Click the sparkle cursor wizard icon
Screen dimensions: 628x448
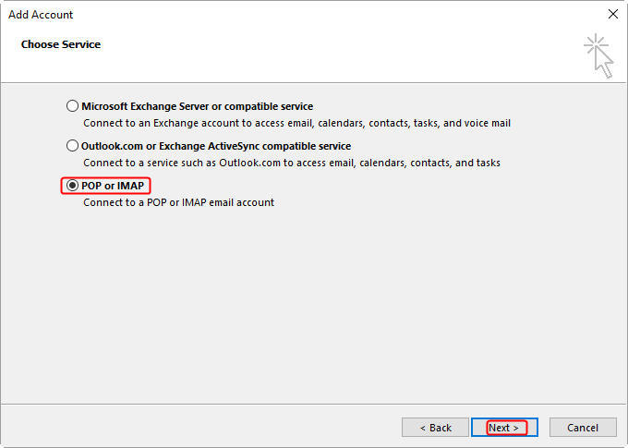pos(598,55)
